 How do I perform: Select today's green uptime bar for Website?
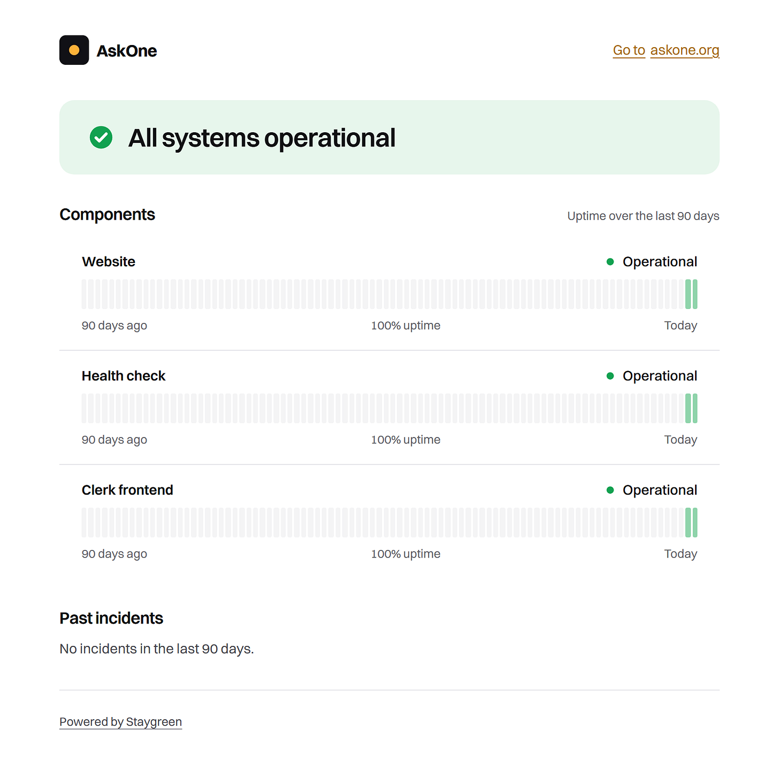pyautogui.click(x=695, y=294)
